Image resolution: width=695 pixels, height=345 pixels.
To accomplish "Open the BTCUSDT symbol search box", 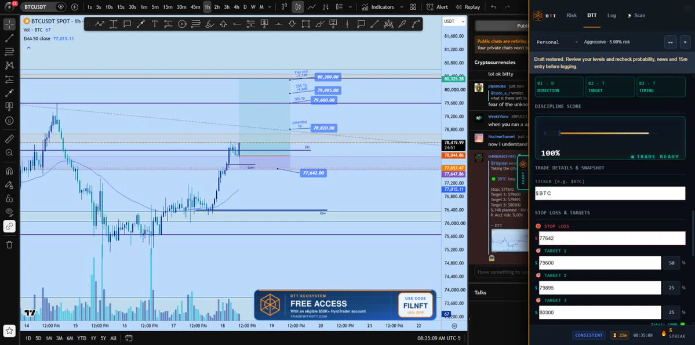I will tap(43, 7).
